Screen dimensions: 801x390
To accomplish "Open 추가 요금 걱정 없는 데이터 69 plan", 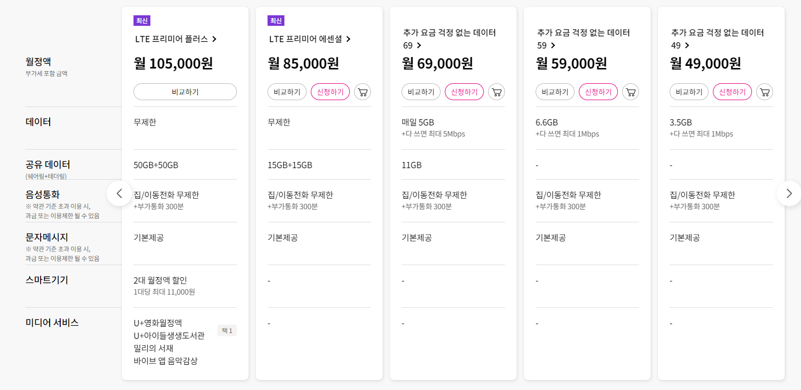I will point(449,39).
